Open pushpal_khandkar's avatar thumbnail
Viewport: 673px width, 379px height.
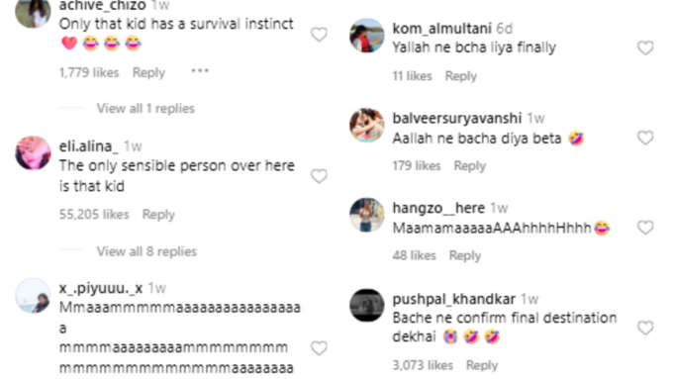pyautogui.click(x=366, y=305)
